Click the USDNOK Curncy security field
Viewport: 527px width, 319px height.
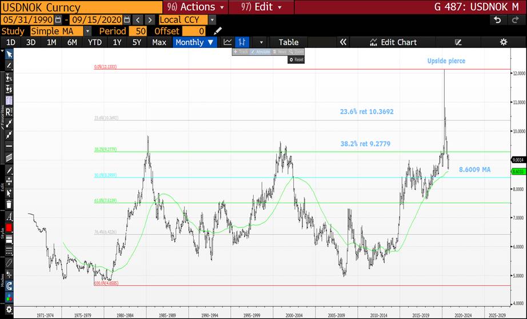(x=82, y=7)
